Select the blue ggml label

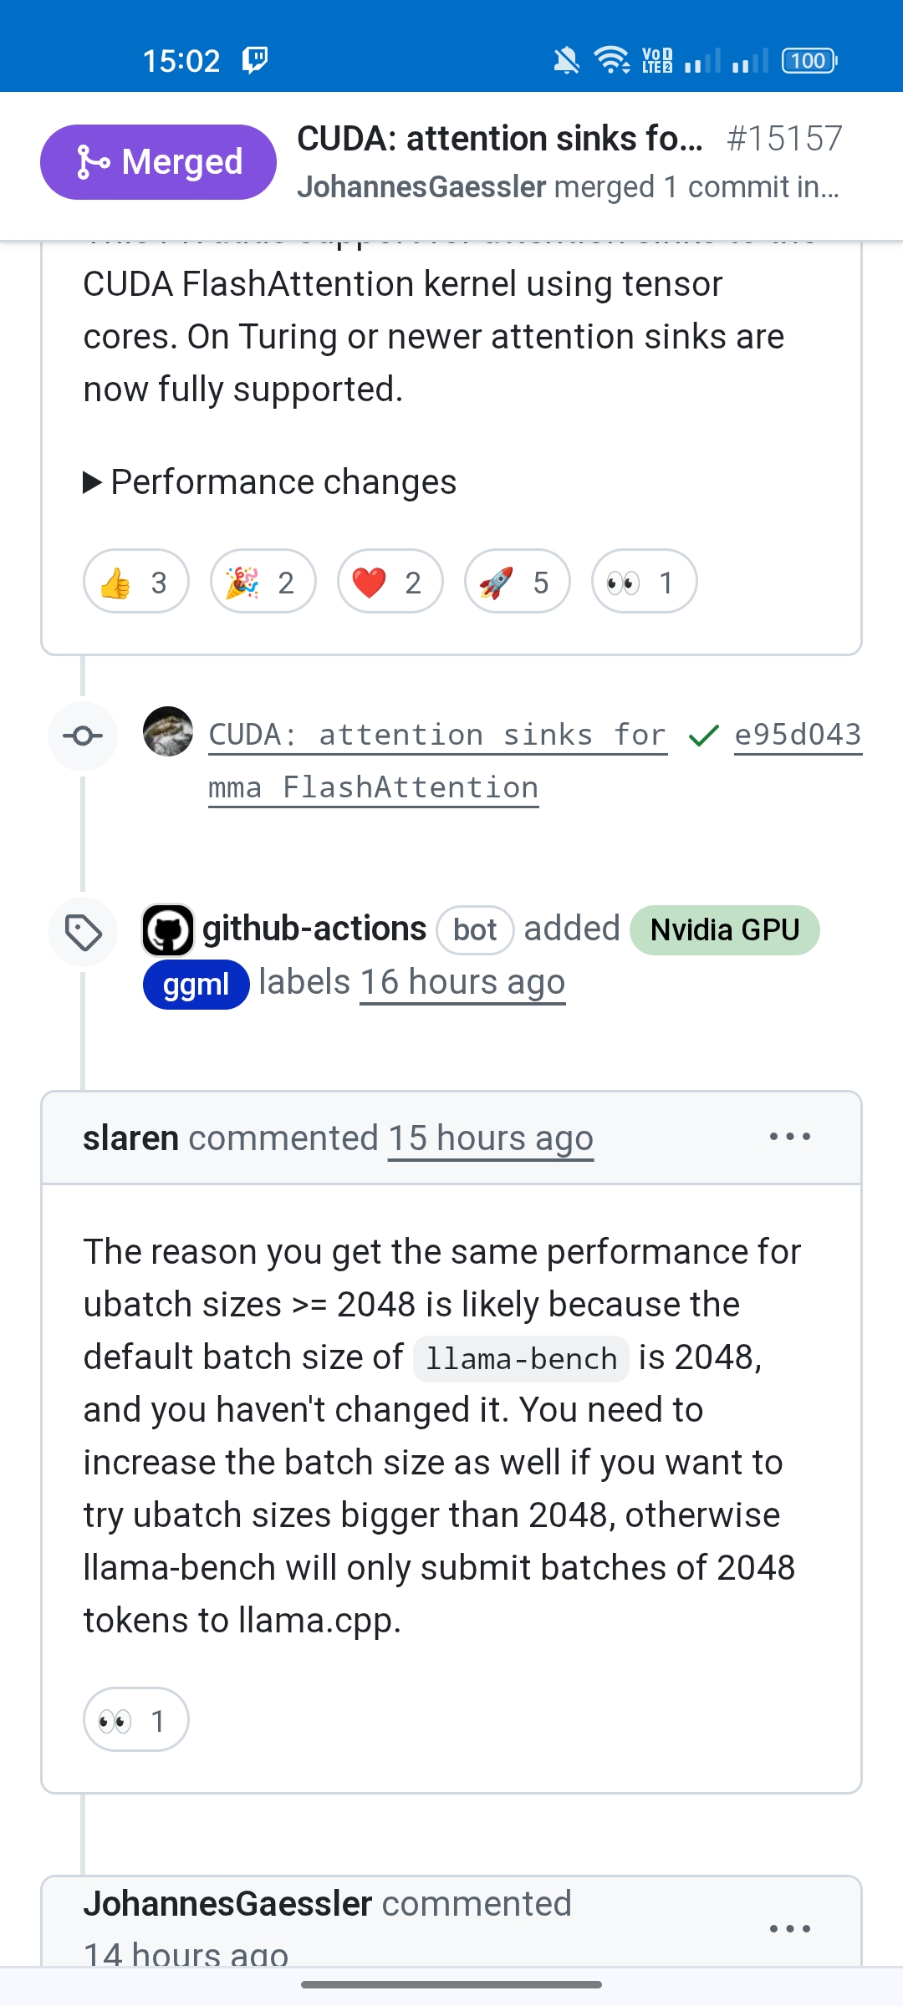click(x=196, y=985)
